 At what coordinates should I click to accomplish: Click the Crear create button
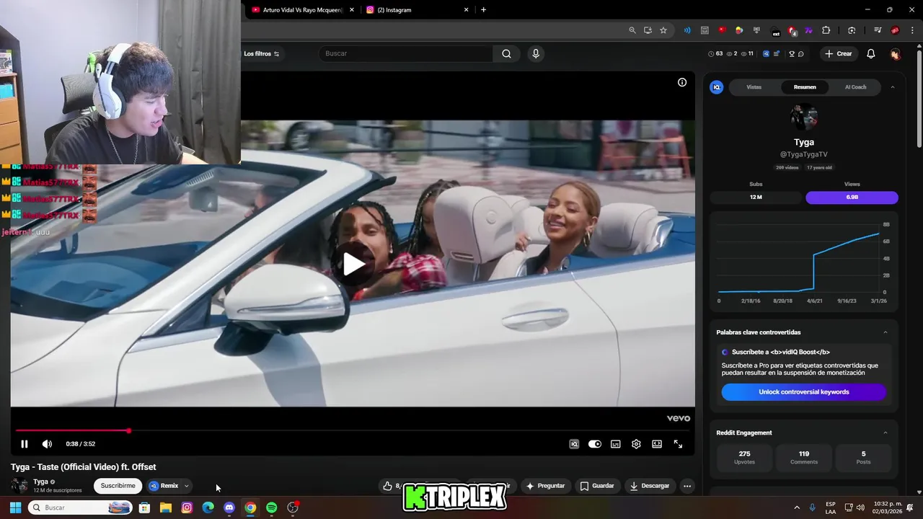[x=839, y=53]
